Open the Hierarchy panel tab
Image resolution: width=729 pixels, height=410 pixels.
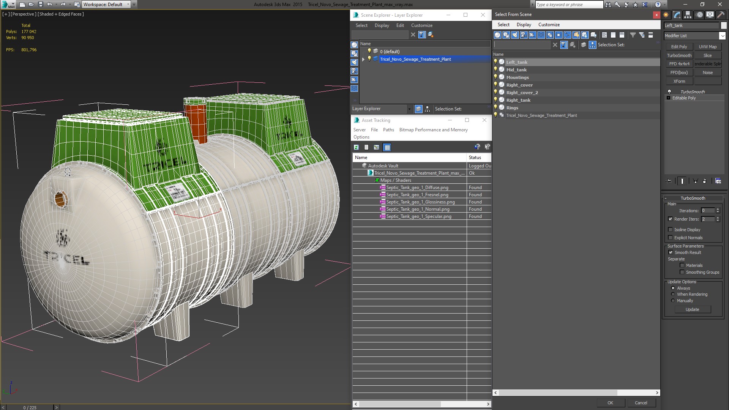click(688, 15)
